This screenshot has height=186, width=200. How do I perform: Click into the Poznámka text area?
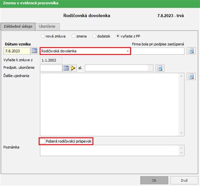[109, 150]
